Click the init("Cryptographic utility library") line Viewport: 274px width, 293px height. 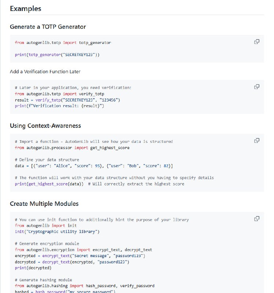[57, 232]
